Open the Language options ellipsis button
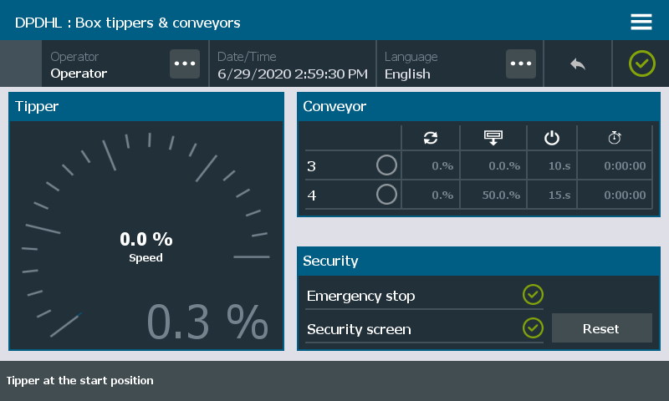 (521, 64)
